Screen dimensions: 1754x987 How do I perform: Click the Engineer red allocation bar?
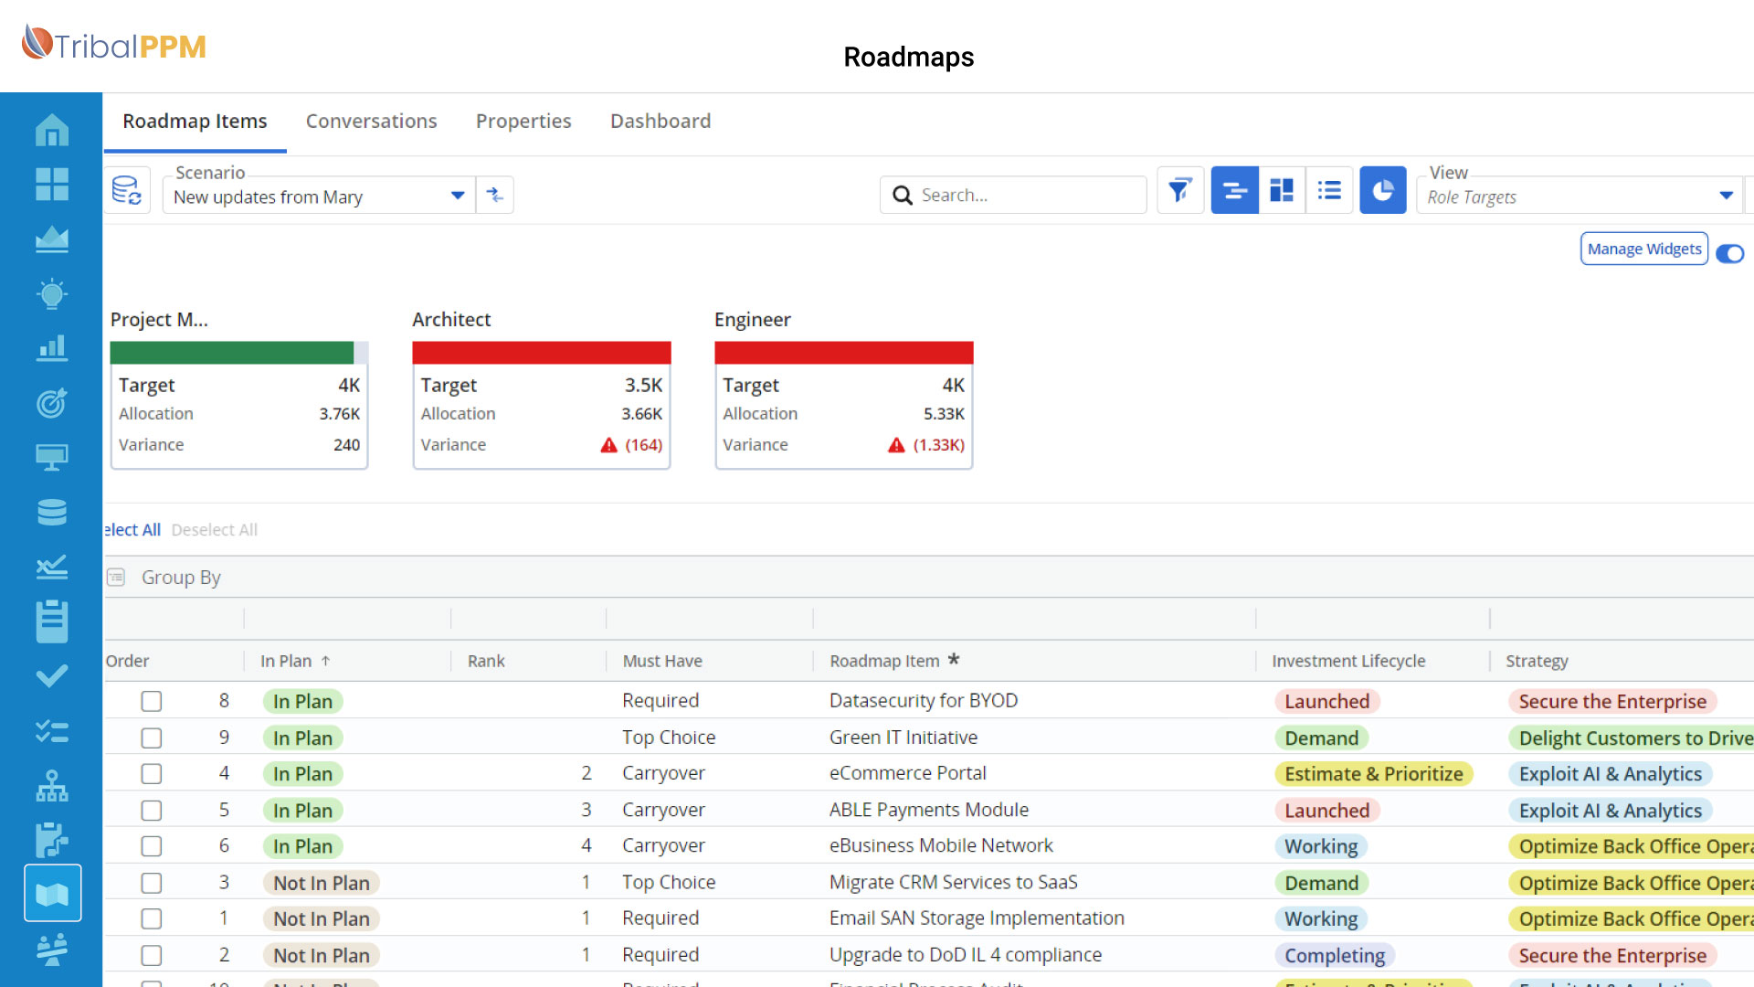click(844, 353)
